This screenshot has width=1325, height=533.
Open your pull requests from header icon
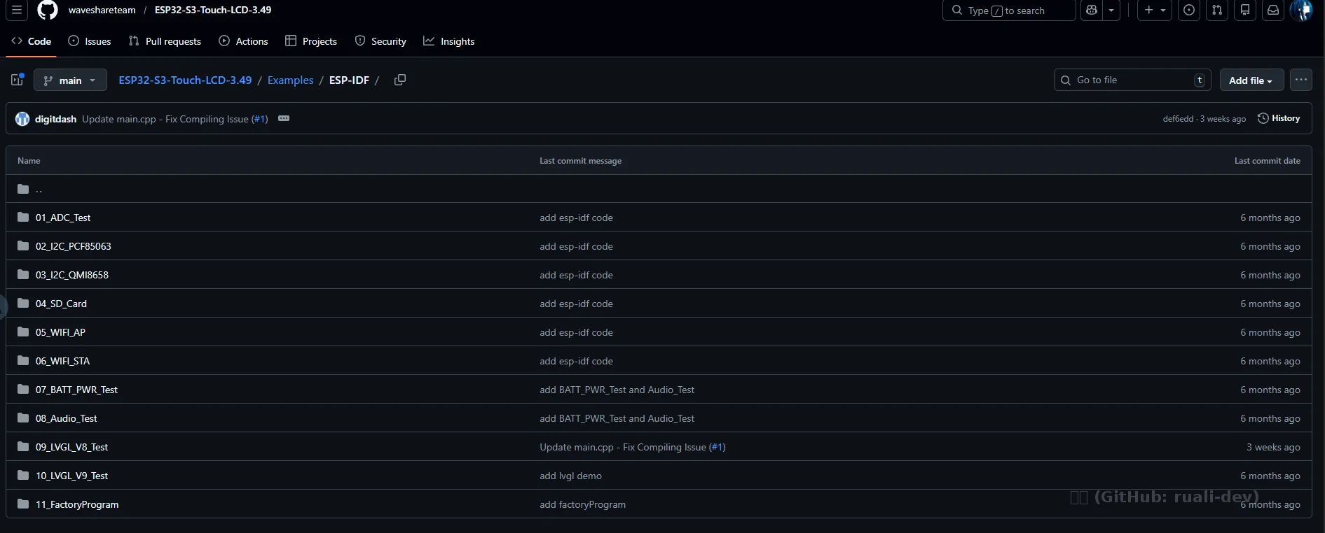[x=1217, y=10]
